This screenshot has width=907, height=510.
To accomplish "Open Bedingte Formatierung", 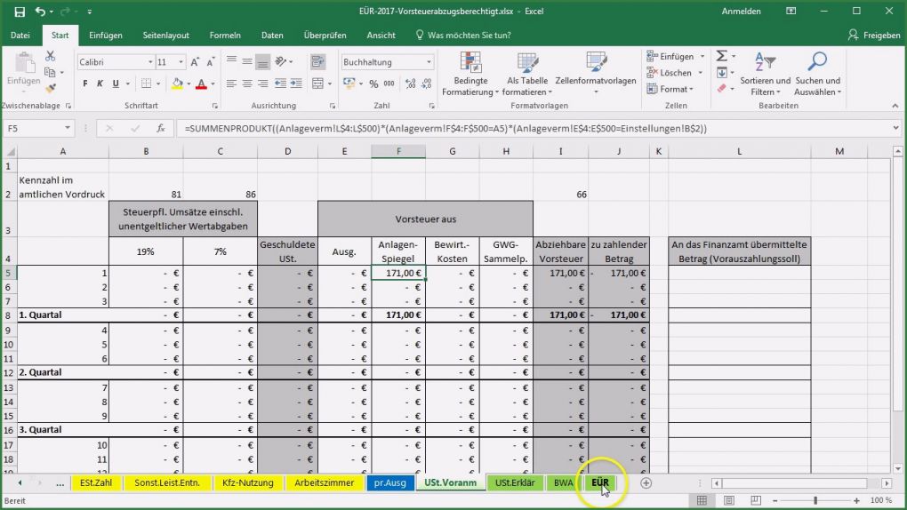I will coord(471,75).
